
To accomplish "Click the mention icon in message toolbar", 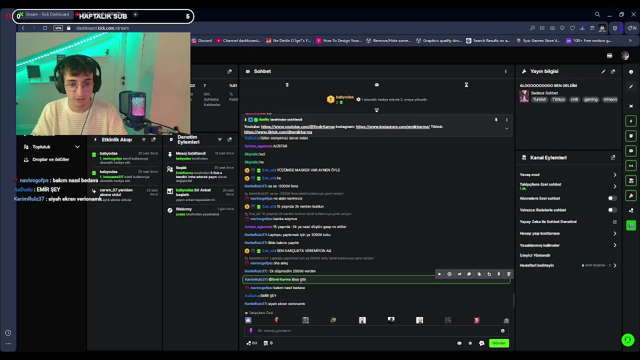I will click(469, 274).
